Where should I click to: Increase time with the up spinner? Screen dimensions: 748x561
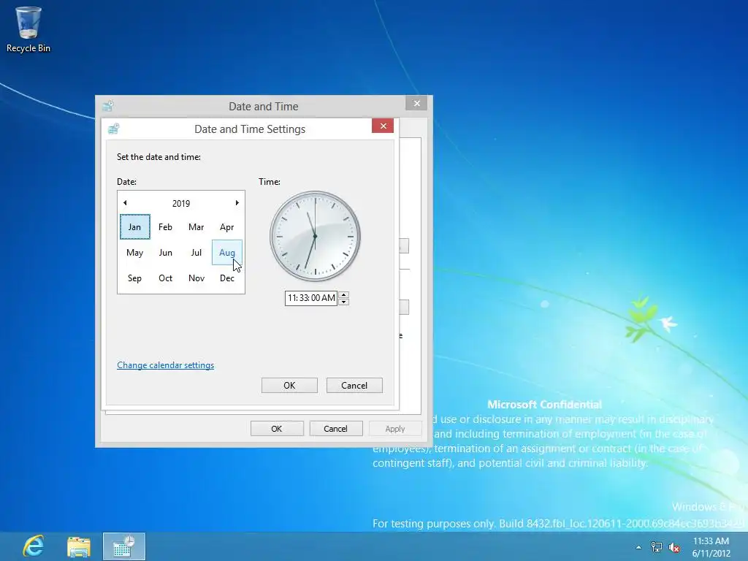point(343,294)
